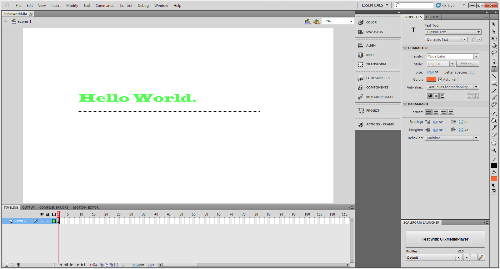Click the text Color swatch
The image size is (500, 269).
click(x=431, y=79)
